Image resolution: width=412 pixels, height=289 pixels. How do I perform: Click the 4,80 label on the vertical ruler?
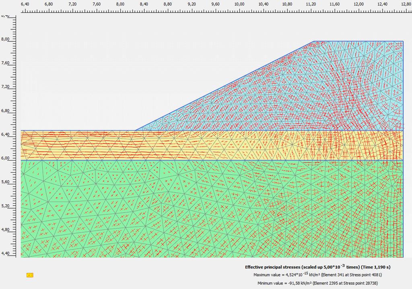point(5,229)
